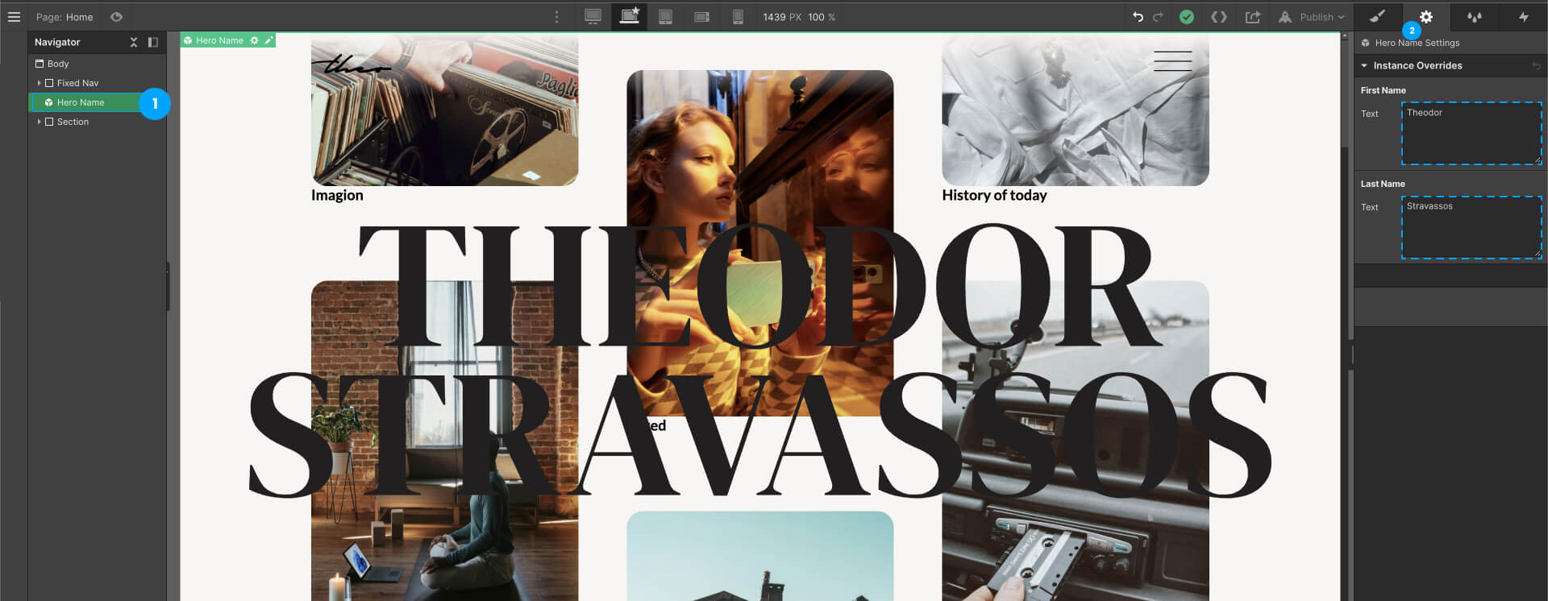
Task: Open settings gear on Hero Name canvas label
Action: pos(254,40)
